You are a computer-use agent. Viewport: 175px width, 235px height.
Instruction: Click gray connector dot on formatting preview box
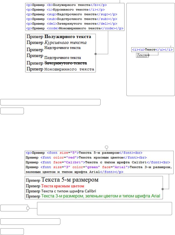click(x=96, y=54)
